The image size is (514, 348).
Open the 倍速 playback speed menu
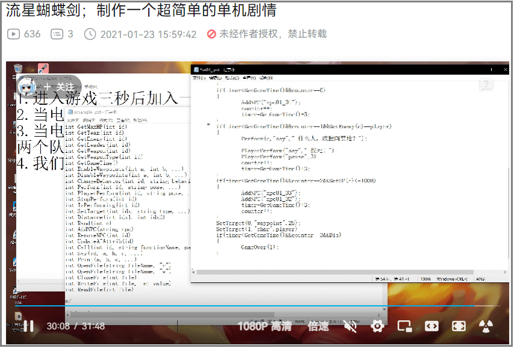(x=319, y=326)
